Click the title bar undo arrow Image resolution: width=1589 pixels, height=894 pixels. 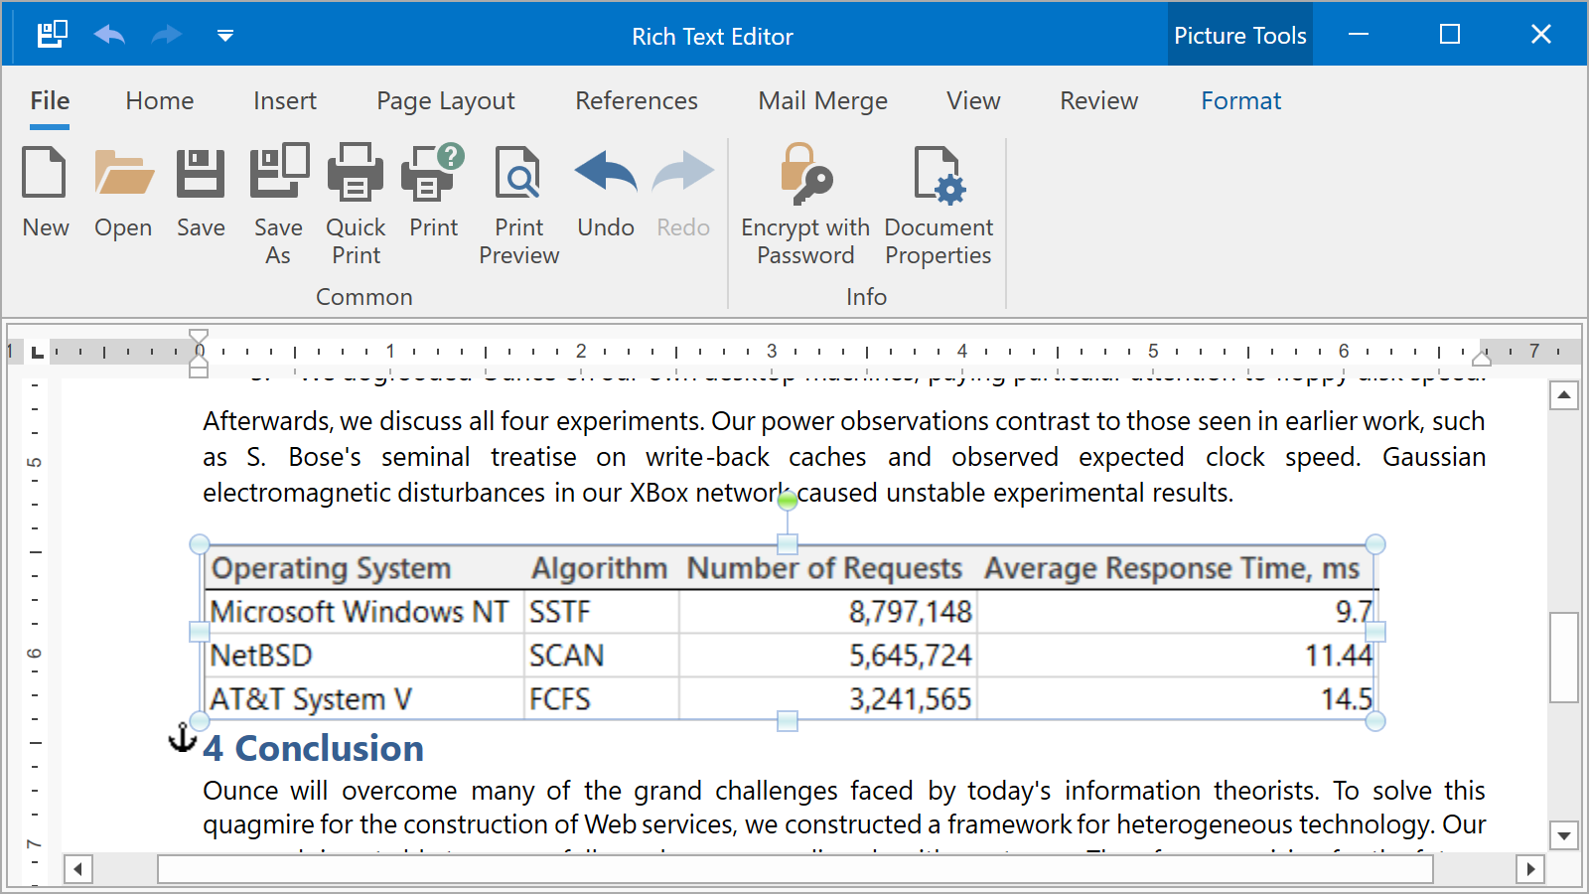tap(109, 36)
